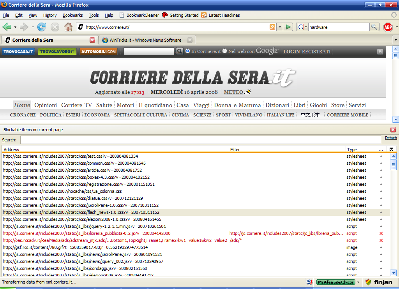Click the Corriere site search magnifier button
The image size is (399, 289).
click(x=179, y=51)
